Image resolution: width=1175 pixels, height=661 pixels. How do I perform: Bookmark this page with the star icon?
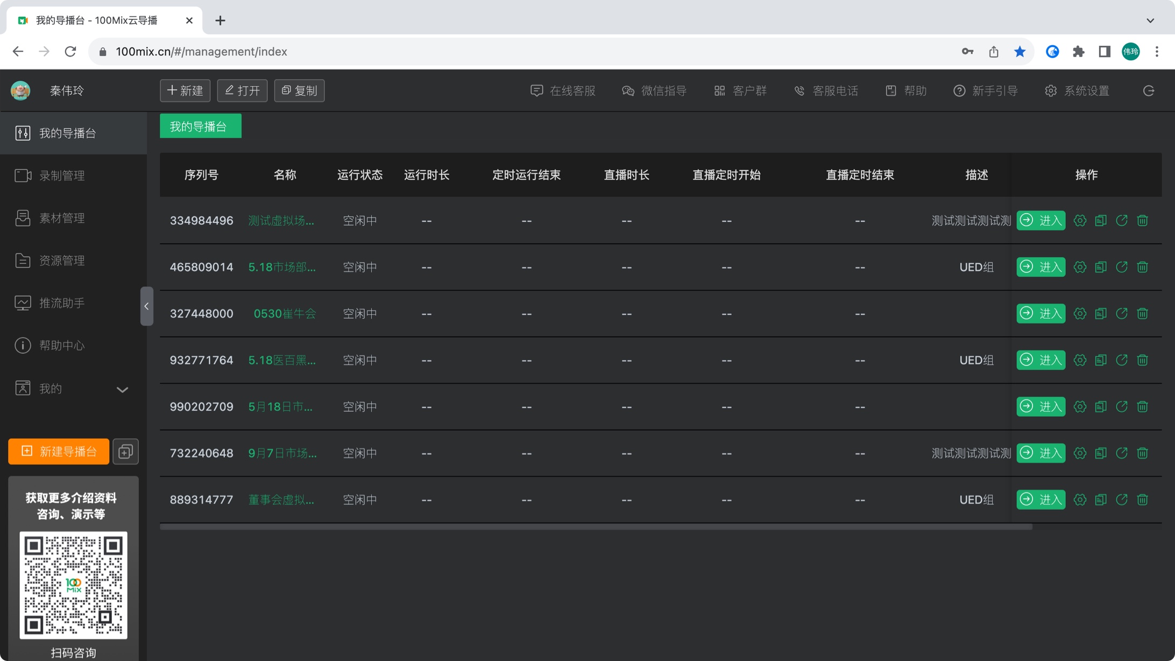1020,52
